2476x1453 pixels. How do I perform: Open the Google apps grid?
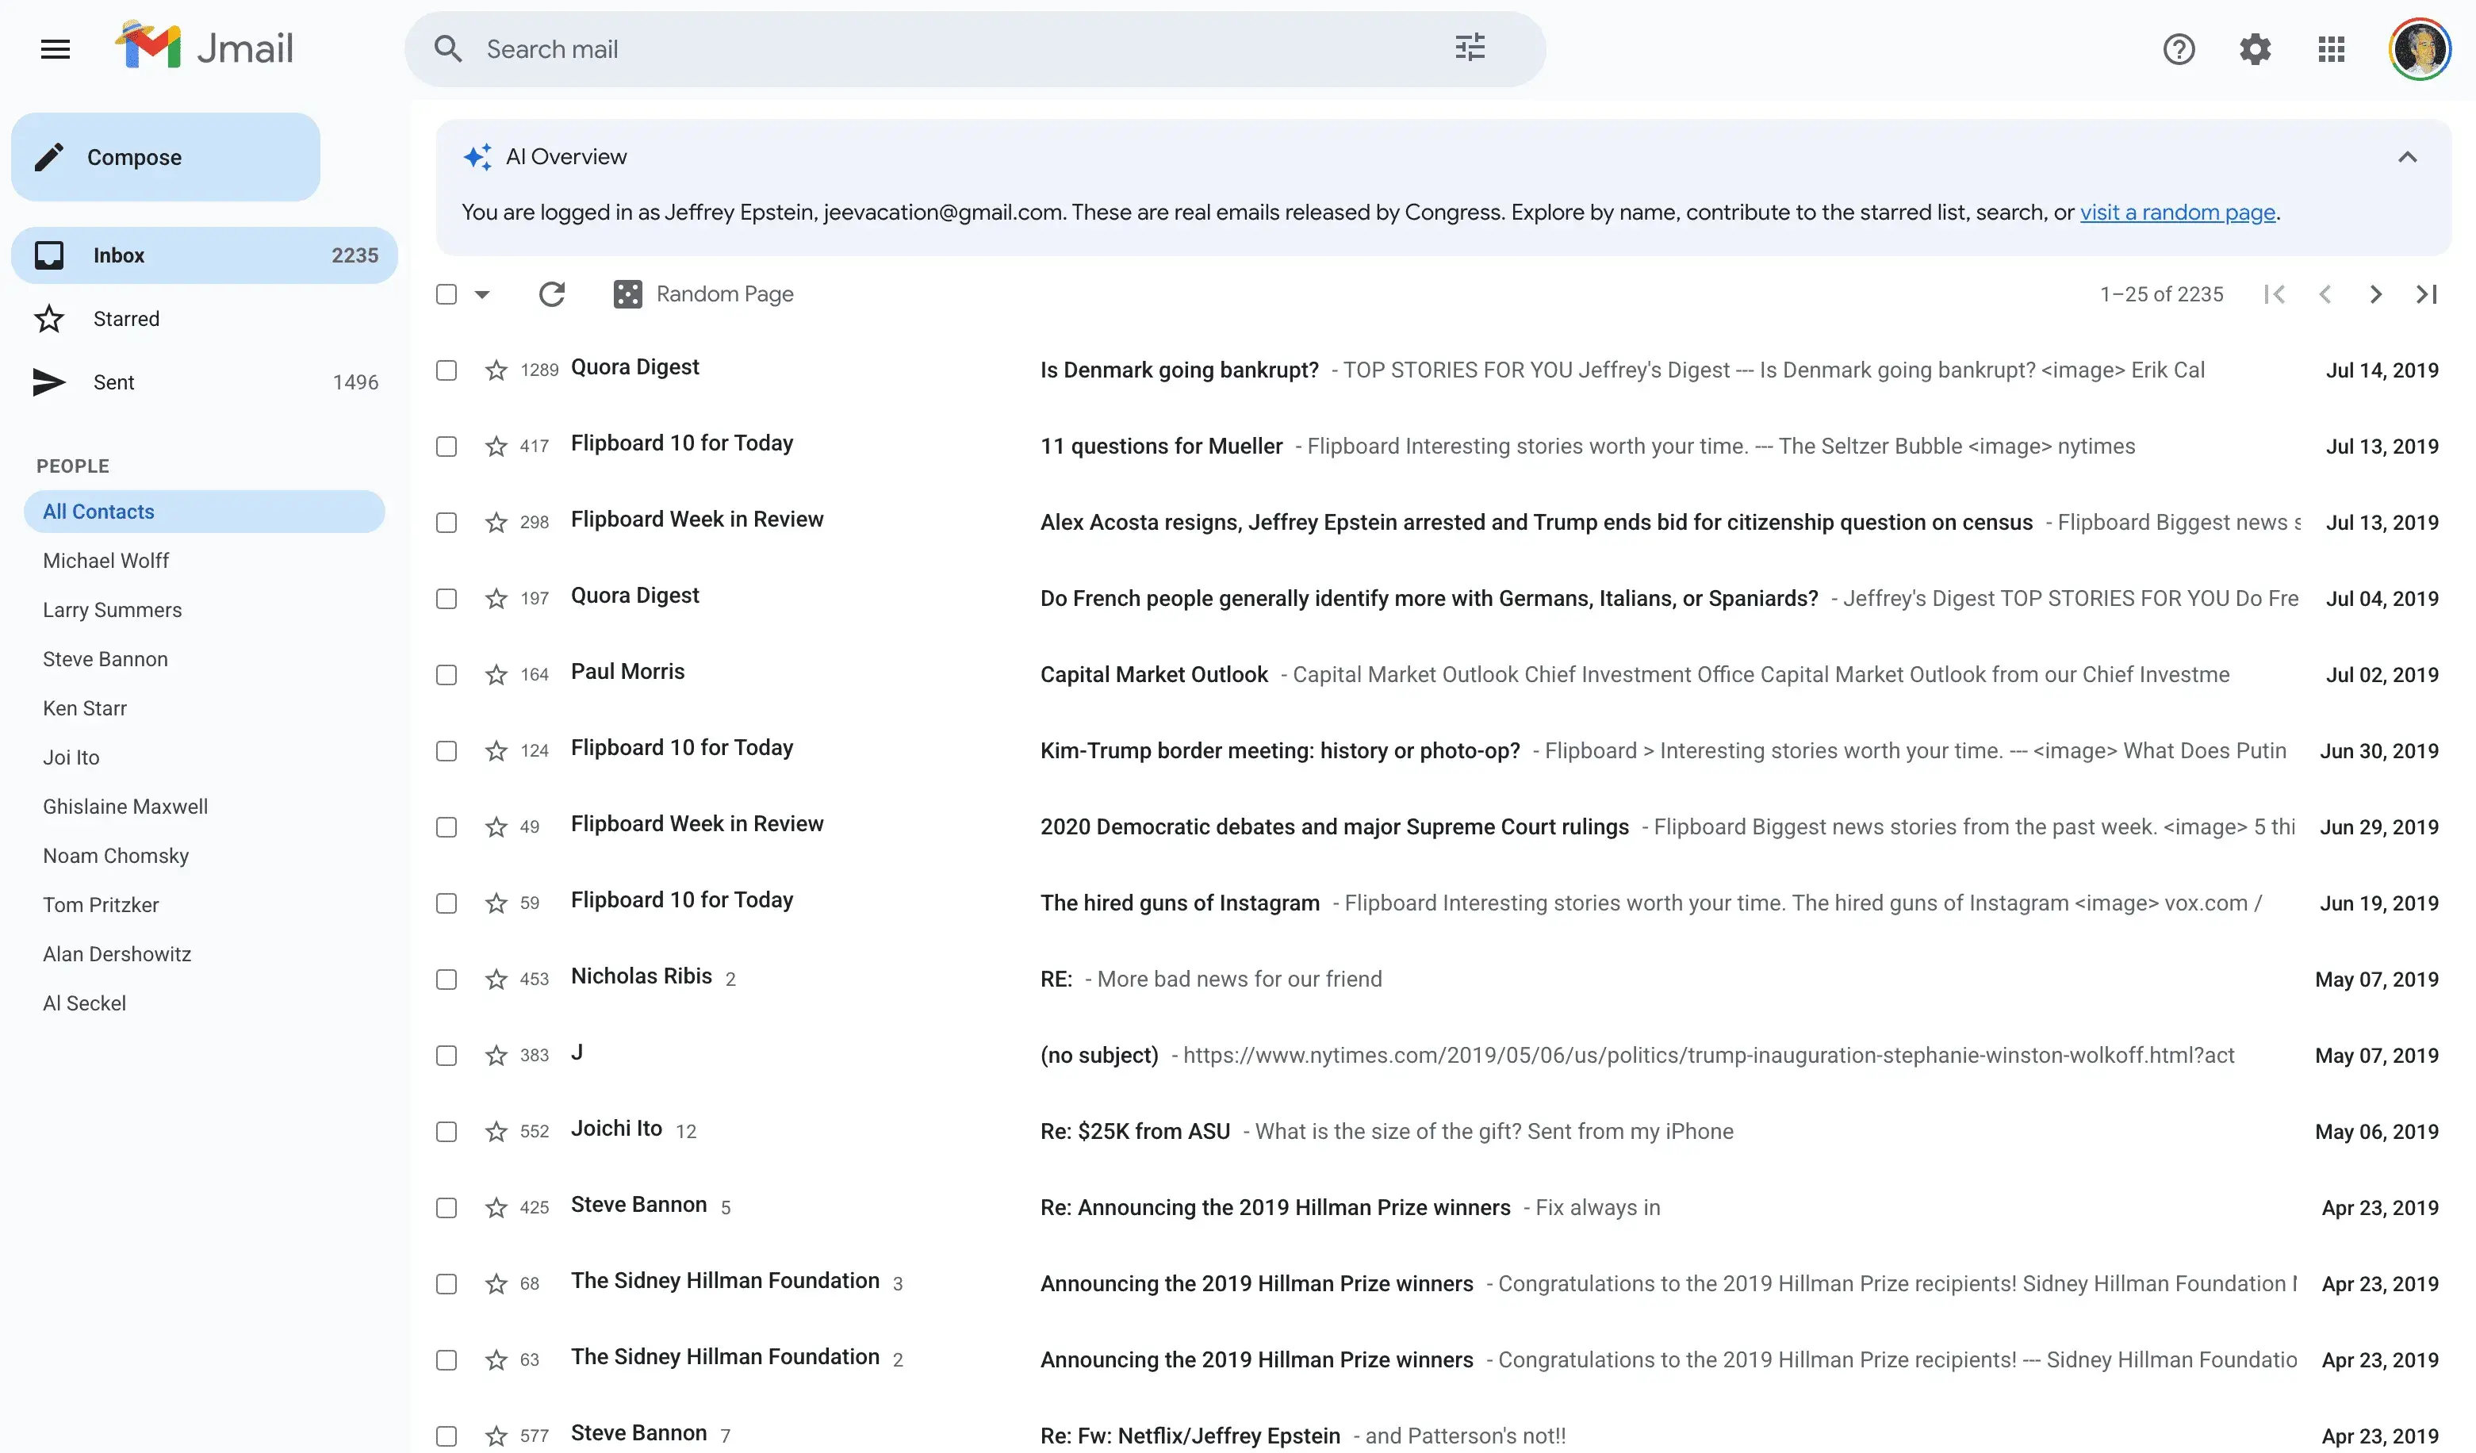(x=2331, y=49)
